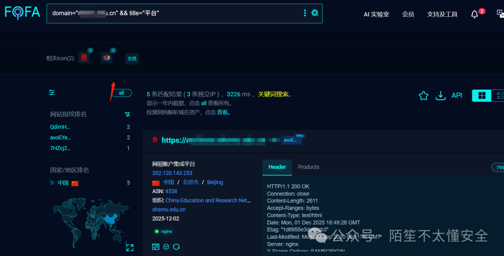Switch to the Products tab
Viewport: 504px width, 256px height.
click(x=308, y=167)
